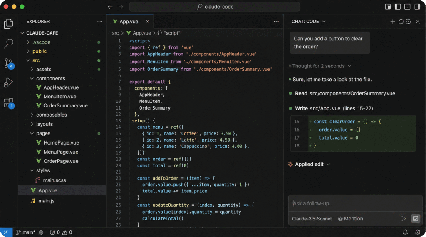Expand the layouts folder
This screenshot has height=237, width=426.
32,124
